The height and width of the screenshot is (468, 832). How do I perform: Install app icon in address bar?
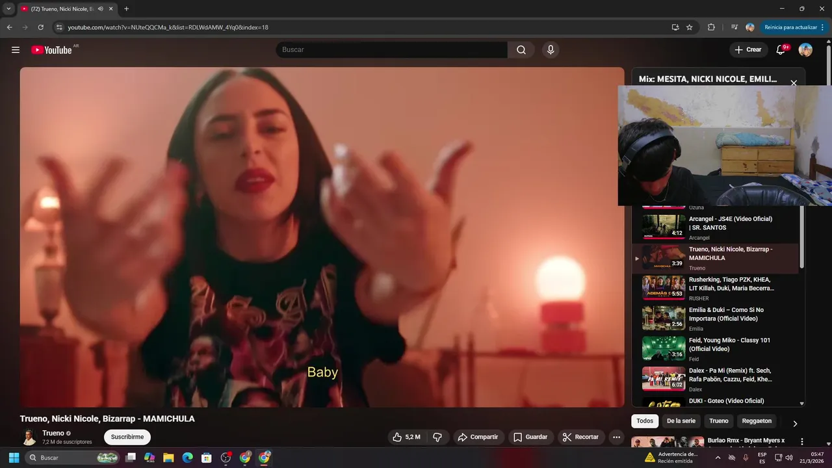pyautogui.click(x=675, y=27)
